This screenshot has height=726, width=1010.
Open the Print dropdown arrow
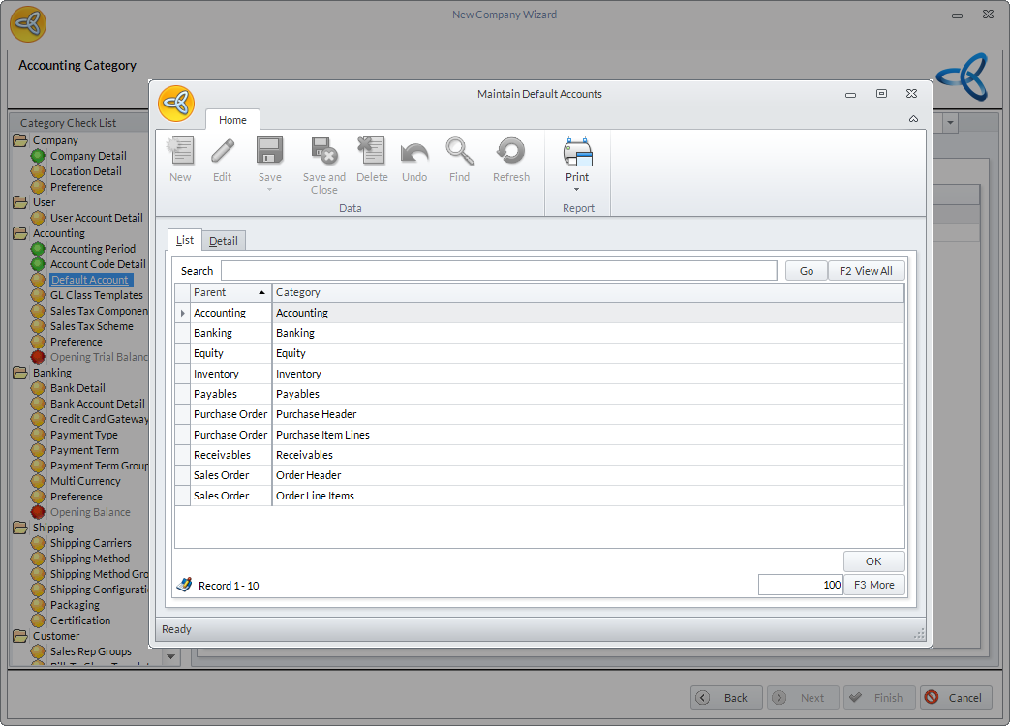point(577,190)
